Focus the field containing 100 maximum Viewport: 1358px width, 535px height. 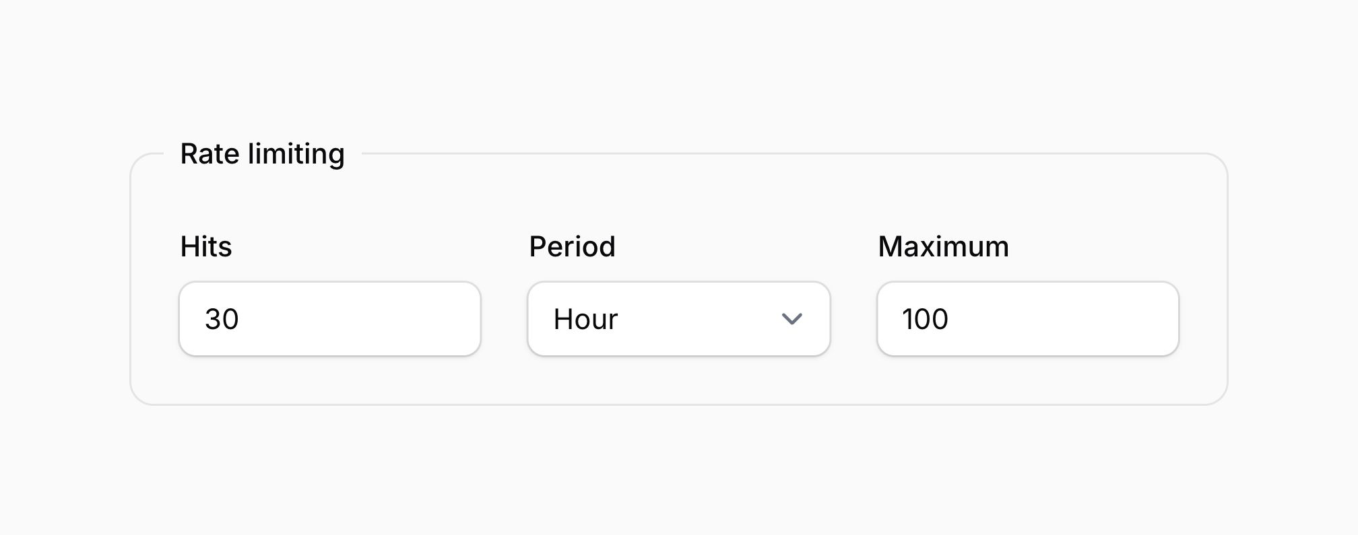1028,319
